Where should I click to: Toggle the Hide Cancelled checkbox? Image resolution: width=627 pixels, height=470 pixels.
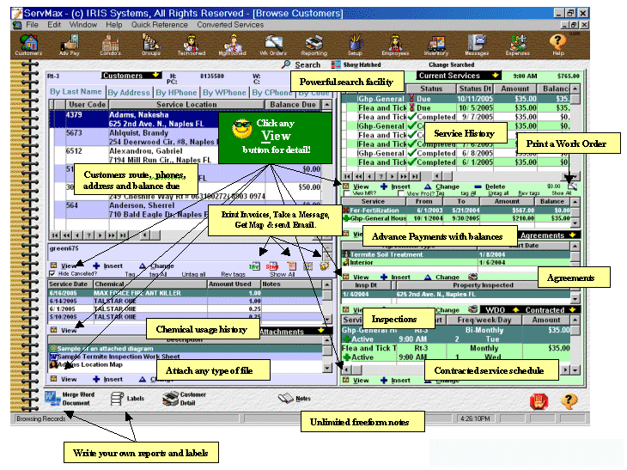52,273
